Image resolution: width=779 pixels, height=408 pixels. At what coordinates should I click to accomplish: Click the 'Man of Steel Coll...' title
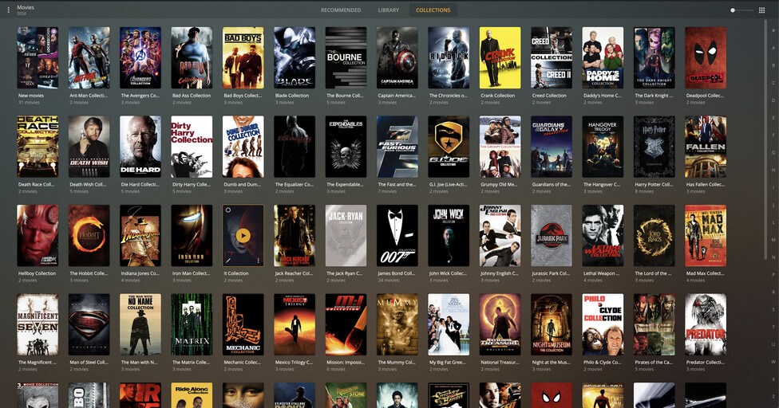89,363
